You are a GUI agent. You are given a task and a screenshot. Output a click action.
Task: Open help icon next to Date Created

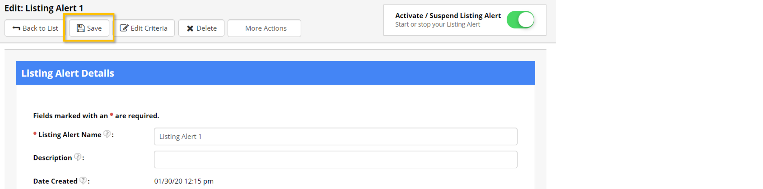(83, 180)
